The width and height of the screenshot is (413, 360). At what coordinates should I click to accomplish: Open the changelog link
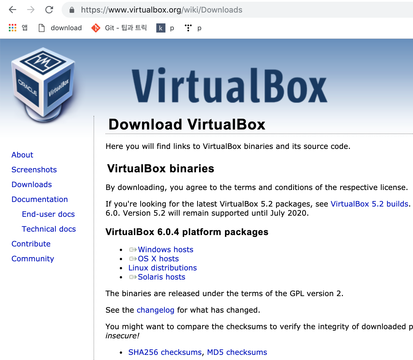[x=155, y=310]
